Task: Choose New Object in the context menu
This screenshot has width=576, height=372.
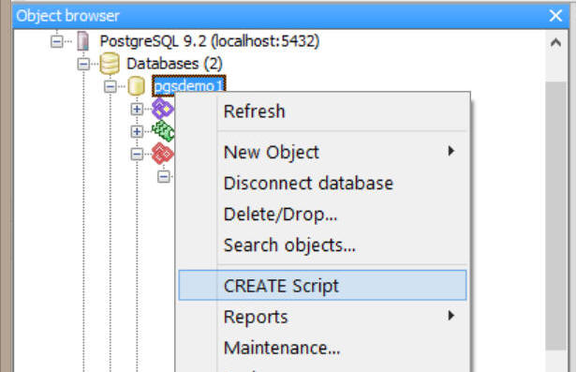Action: tap(322, 152)
